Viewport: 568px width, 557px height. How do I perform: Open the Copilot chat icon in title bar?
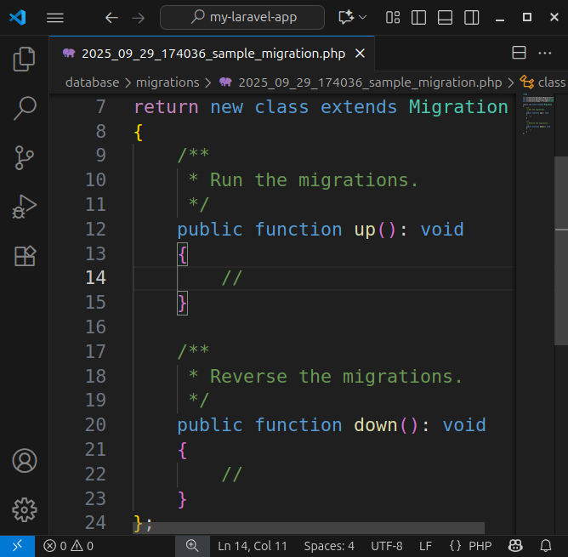click(x=345, y=17)
